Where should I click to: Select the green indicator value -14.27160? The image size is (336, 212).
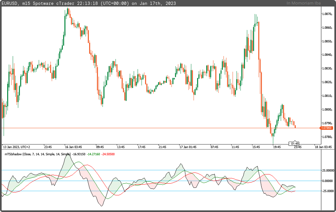pyautogui.click(x=93, y=154)
